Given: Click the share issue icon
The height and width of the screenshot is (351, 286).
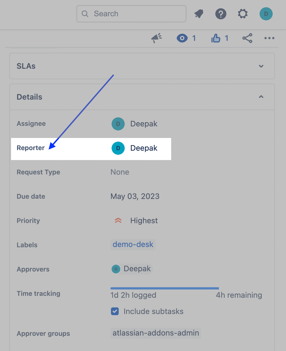Looking at the screenshot, I should (x=247, y=38).
